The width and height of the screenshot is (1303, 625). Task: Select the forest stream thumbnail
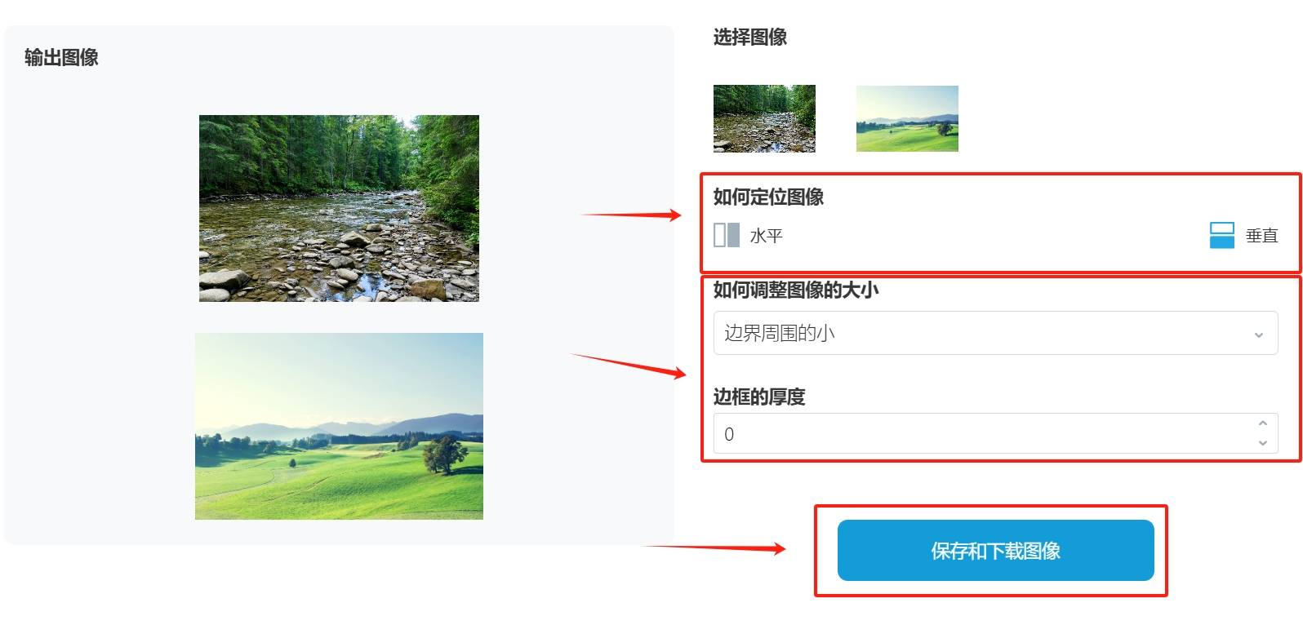(x=764, y=118)
